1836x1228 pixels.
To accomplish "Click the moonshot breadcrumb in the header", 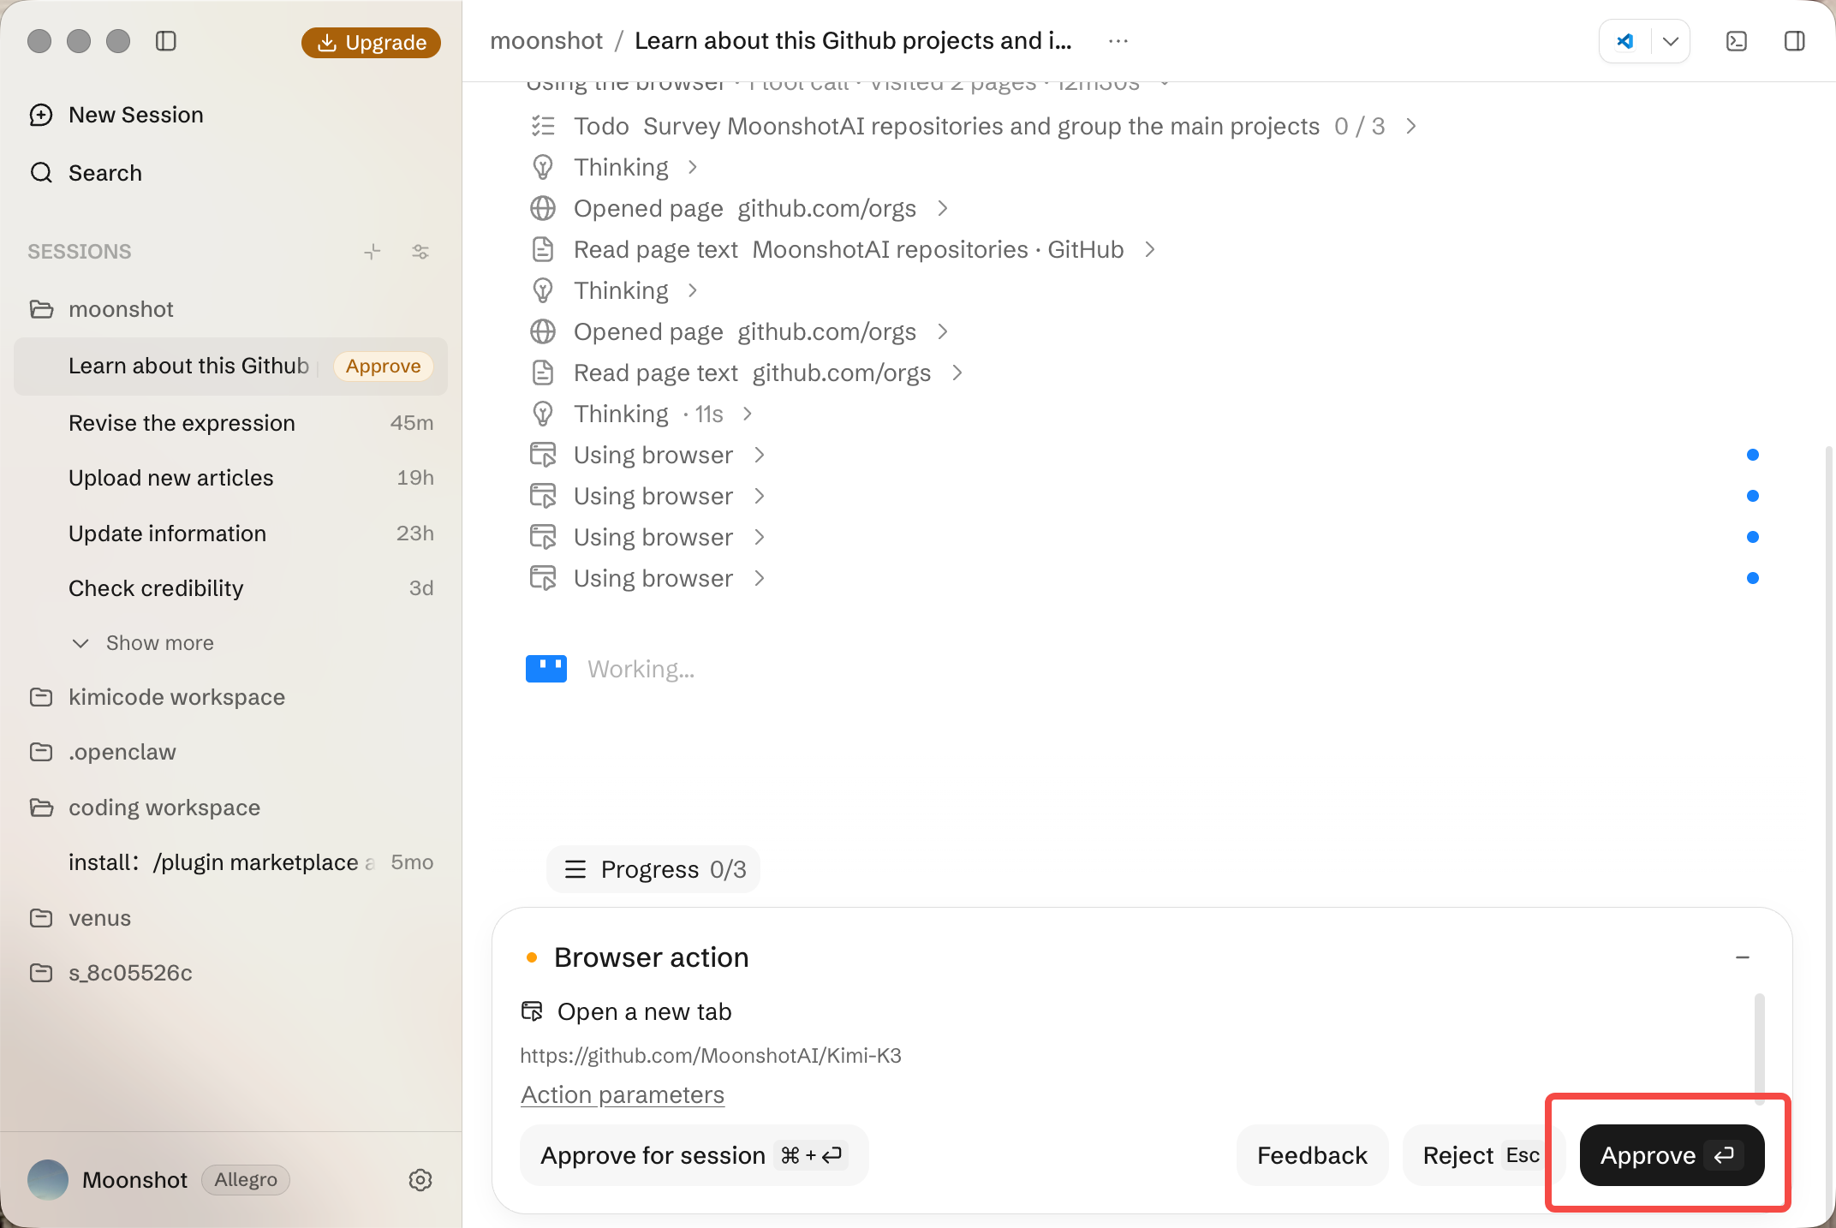I will (x=546, y=41).
